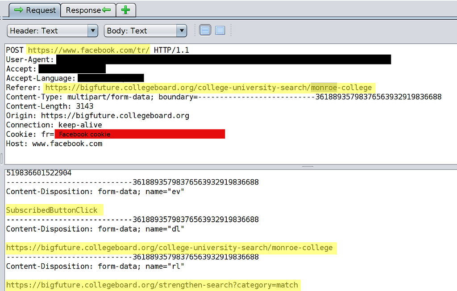Image resolution: width=457 pixels, height=291 pixels.
Task: Select the split header/body view icon
Action: [x=205, y=30]
